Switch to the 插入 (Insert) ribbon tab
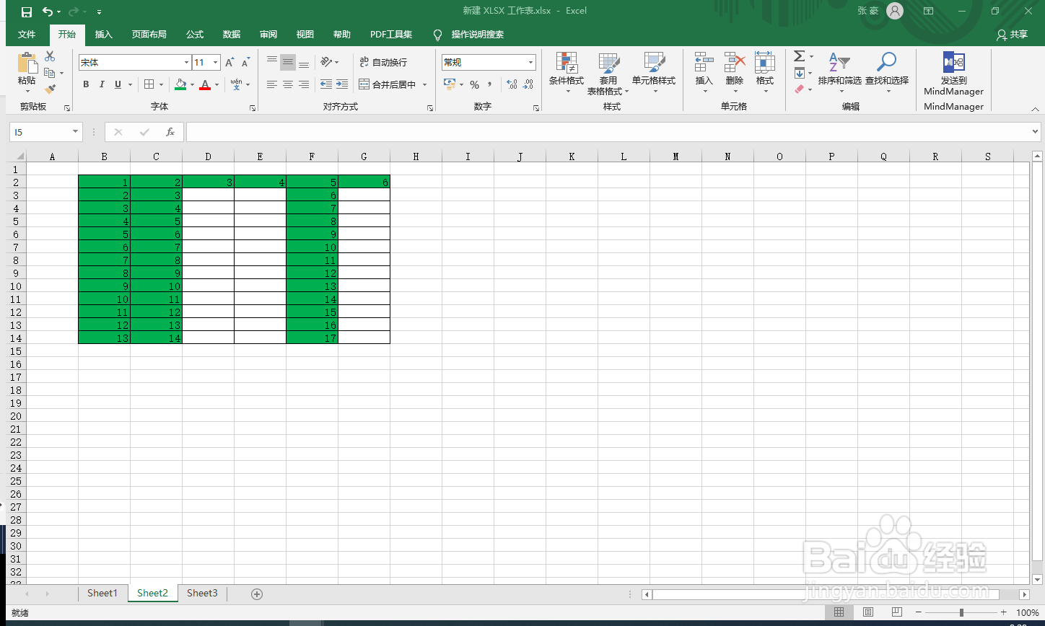The image size is (1045, 626). [x=104, y=35]
